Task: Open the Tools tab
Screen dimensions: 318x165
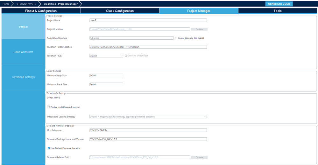Action: click(278, 11)
